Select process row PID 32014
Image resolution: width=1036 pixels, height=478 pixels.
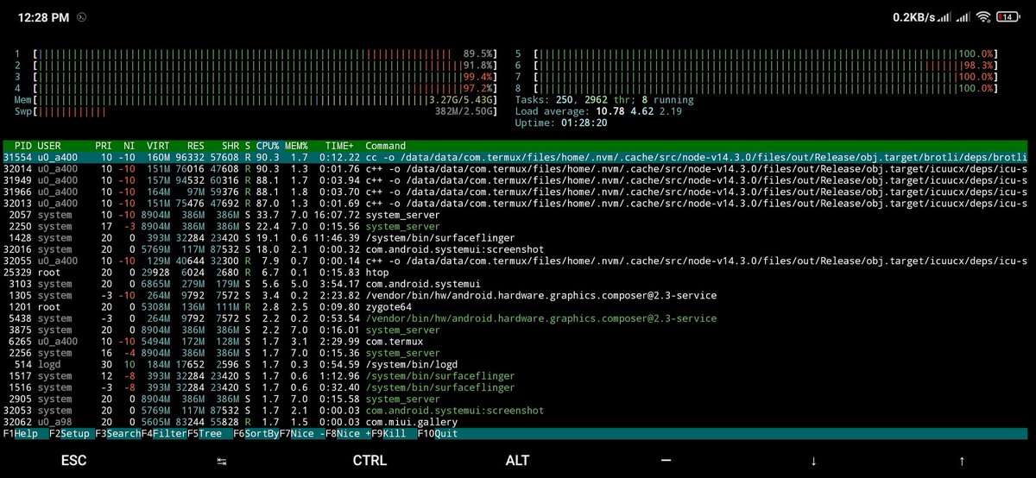pyautogui.click(x=515, y=169)
